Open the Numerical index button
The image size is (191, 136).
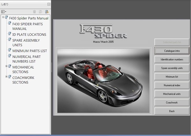click(172, 85)
